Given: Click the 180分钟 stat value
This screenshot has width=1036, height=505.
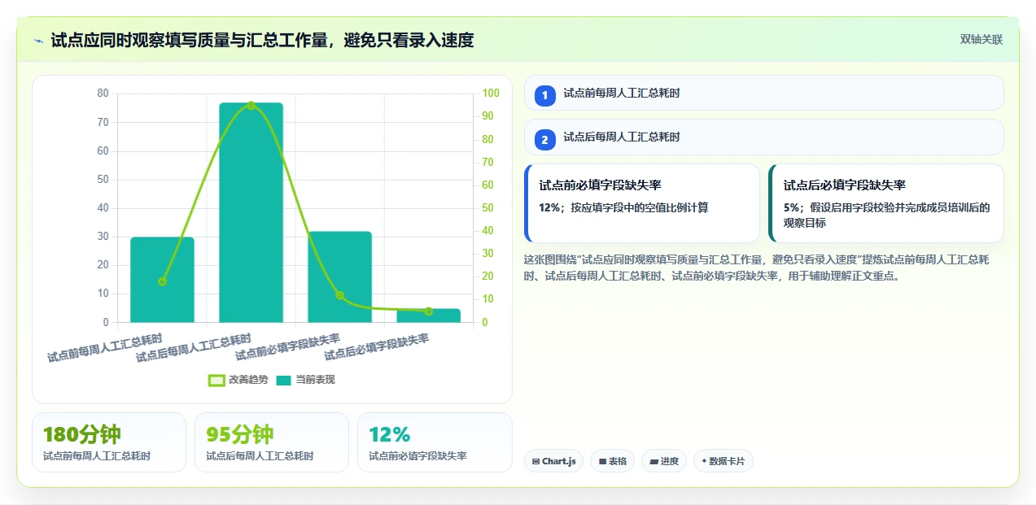Looking at the screenshot, I should (81, 435).
